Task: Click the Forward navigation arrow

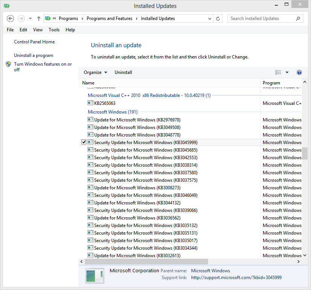Action: pos(21,18)
